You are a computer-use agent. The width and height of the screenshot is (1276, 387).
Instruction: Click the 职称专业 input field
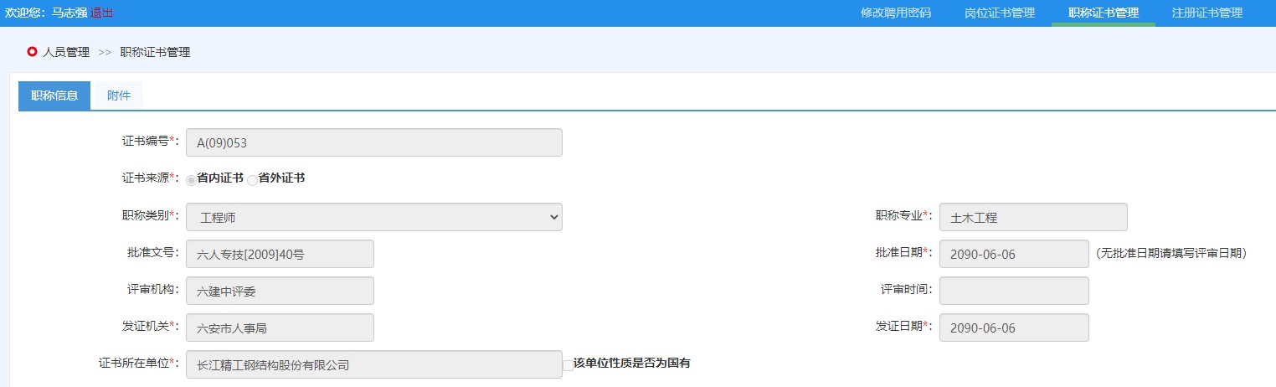[1033, 217]
